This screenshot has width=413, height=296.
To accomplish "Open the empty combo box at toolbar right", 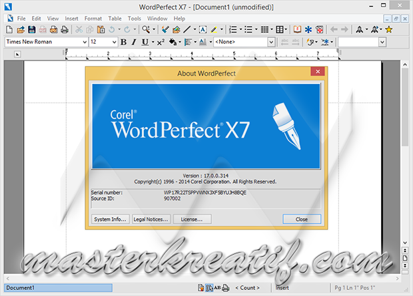I will [382, 42].
